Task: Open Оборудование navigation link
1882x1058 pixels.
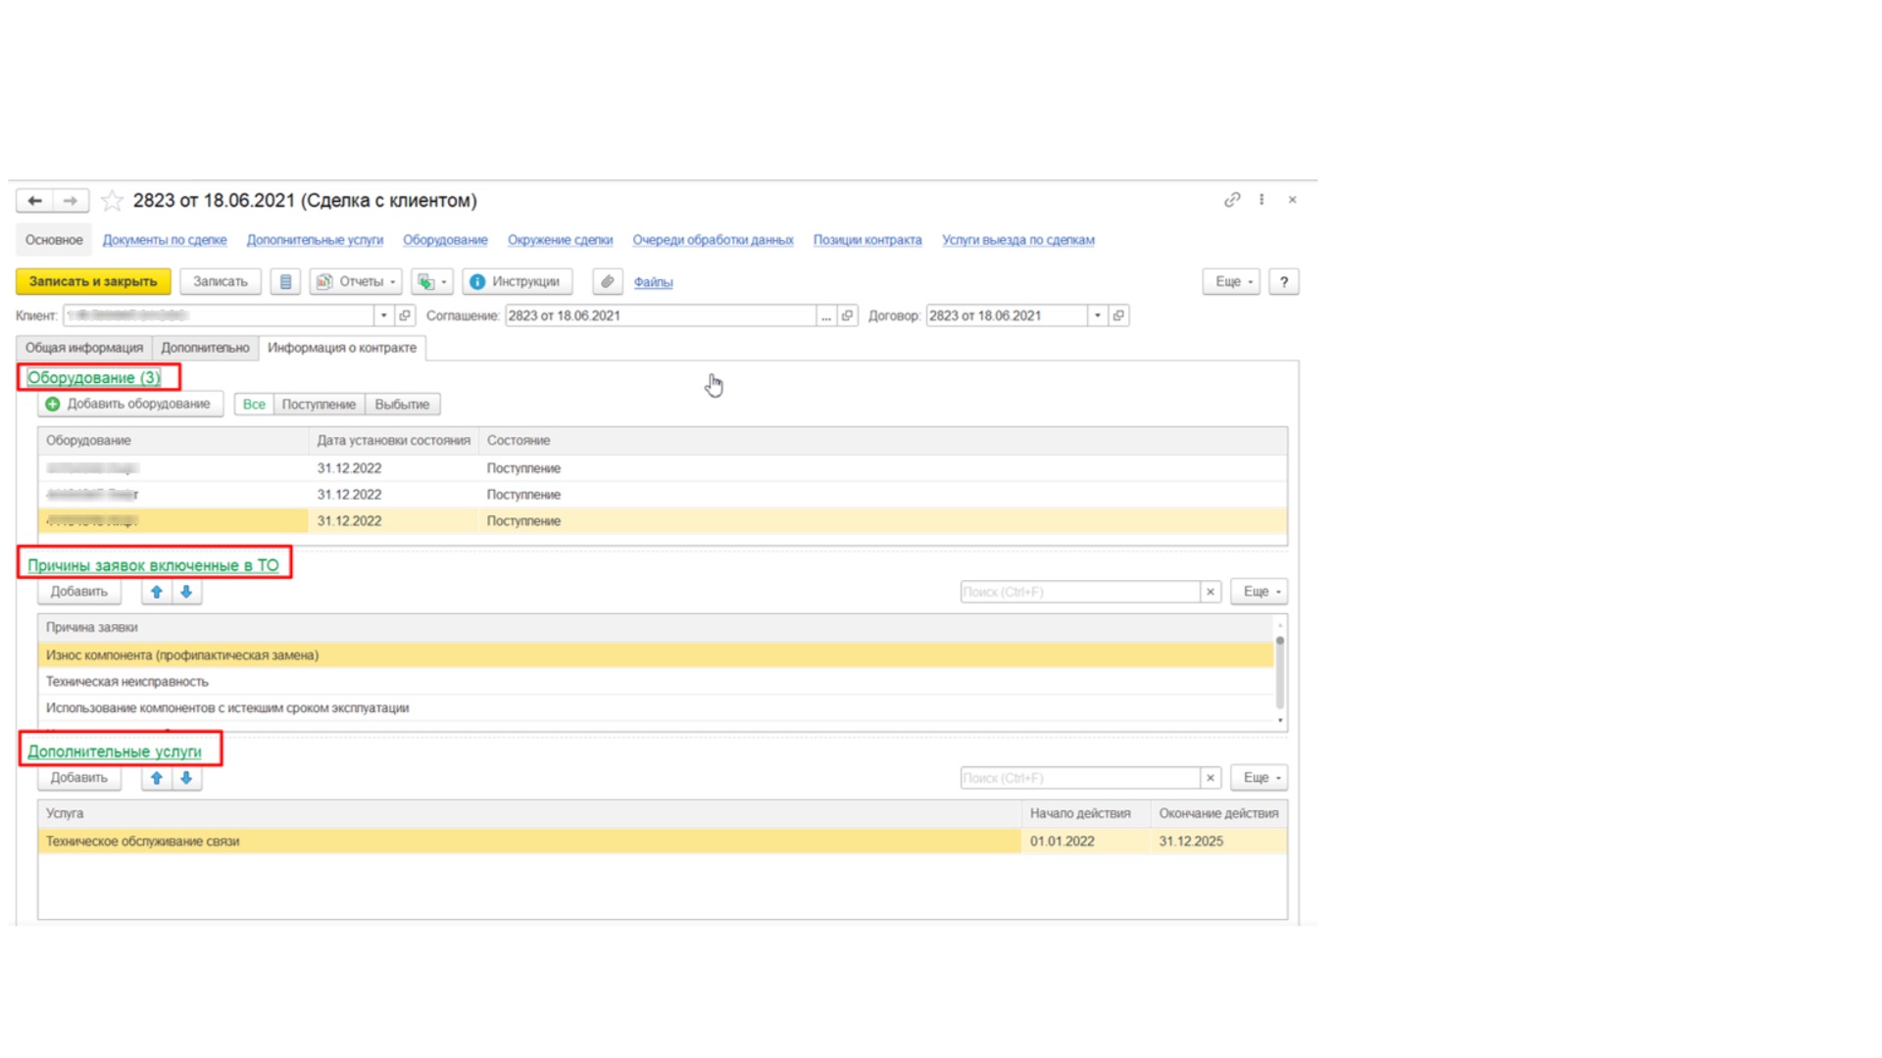Action: 445,240
